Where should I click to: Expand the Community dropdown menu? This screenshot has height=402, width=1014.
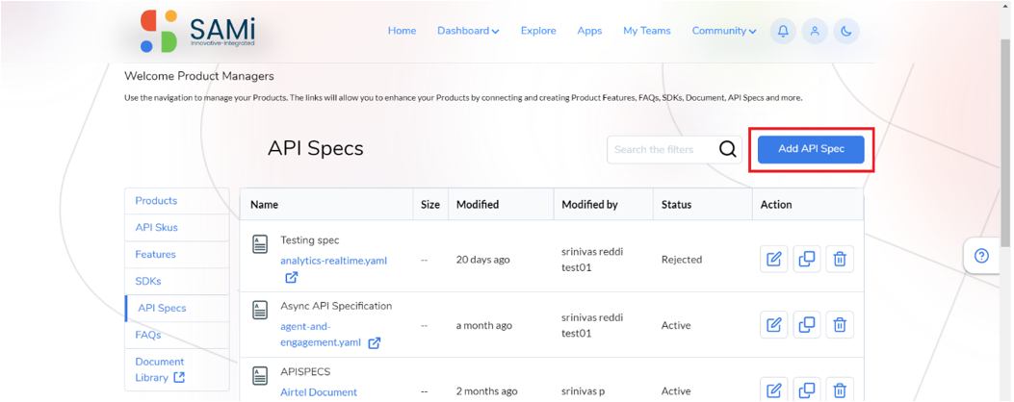click(724, 31)
